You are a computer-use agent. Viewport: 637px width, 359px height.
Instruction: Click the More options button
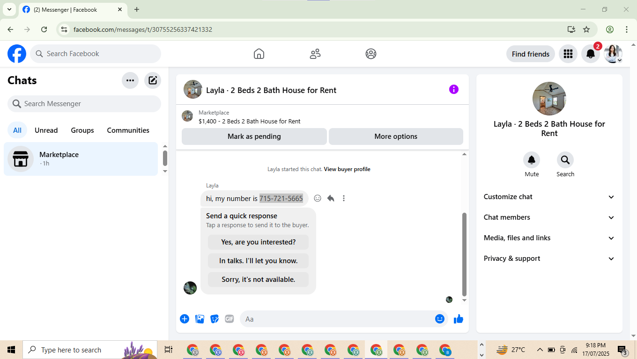tap(396, 136)
